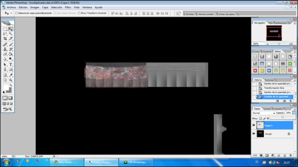Open the status bar info arrow

[54, 156]
